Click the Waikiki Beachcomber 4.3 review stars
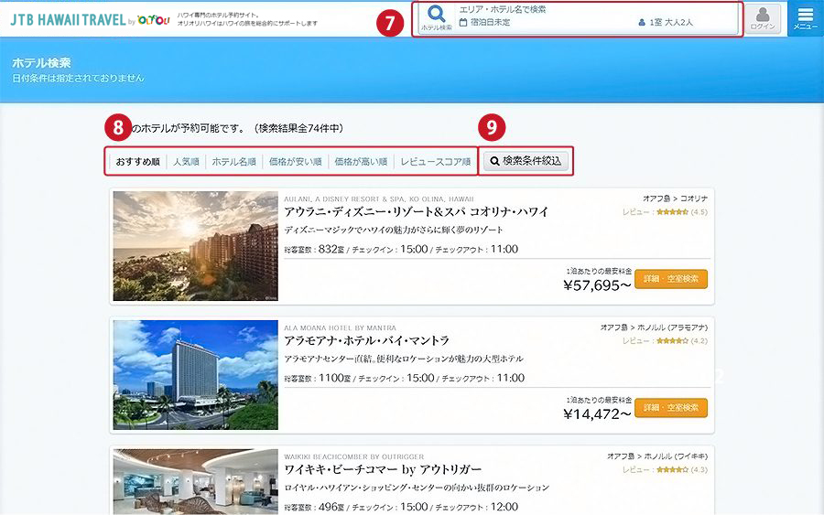Viewport: 824px width, 515px height. (x=672, y=470)
